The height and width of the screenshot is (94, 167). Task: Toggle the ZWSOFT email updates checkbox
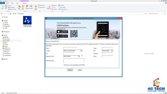point(64,65)
